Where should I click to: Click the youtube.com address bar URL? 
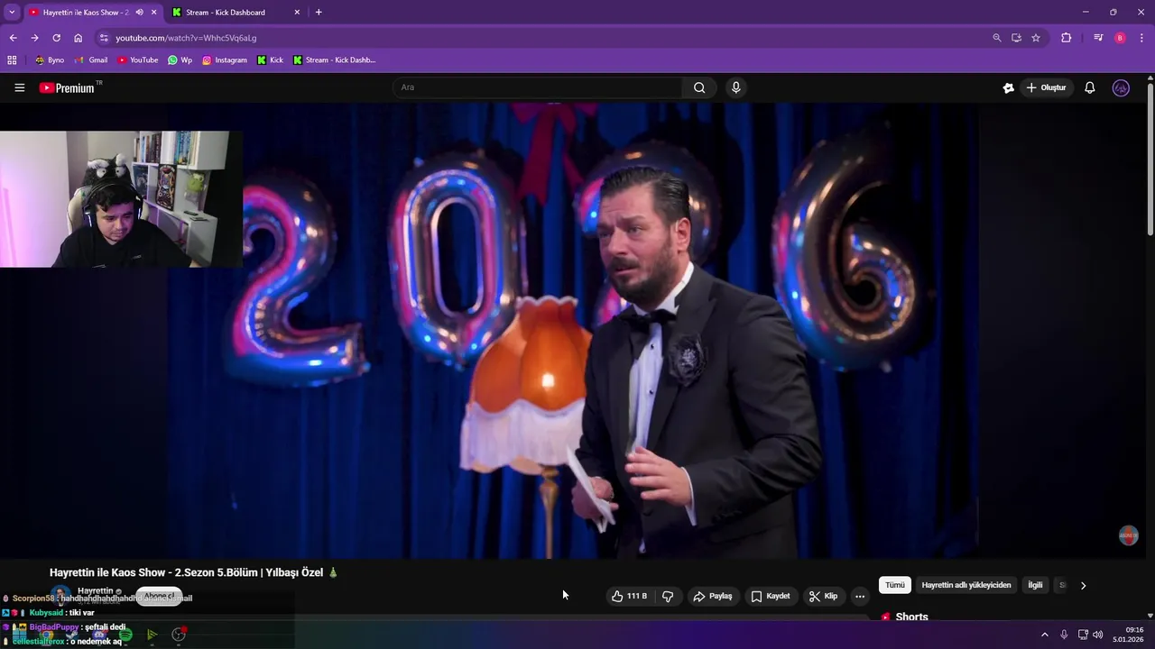tap(186, 38)
